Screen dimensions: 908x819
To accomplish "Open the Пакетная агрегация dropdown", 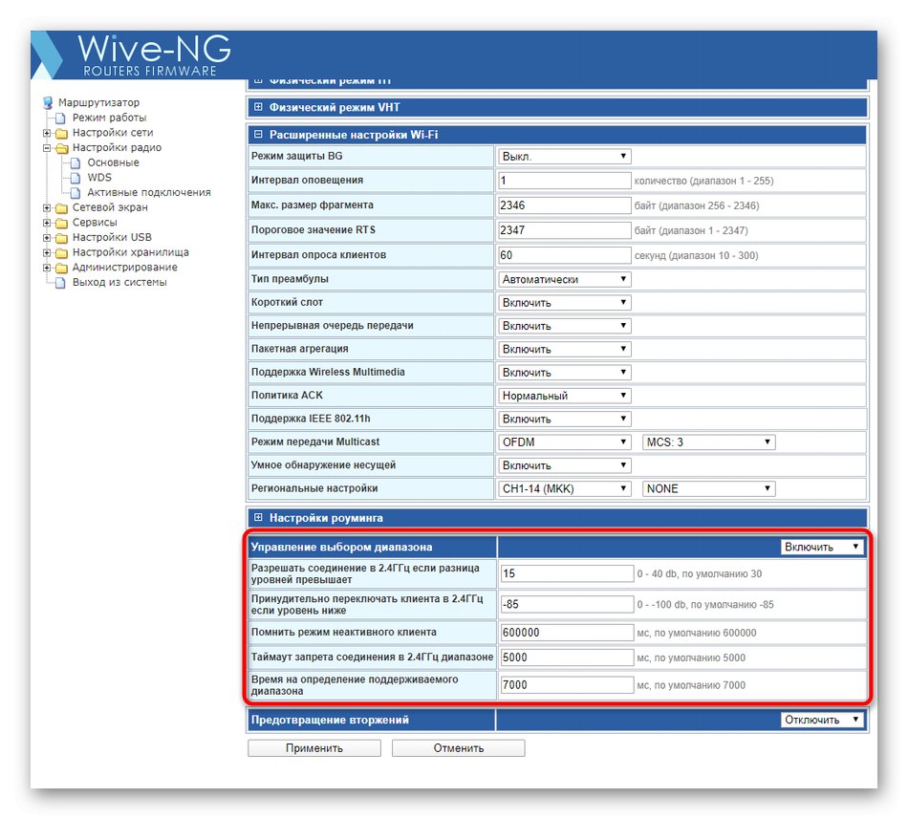I will pos(565,349).
